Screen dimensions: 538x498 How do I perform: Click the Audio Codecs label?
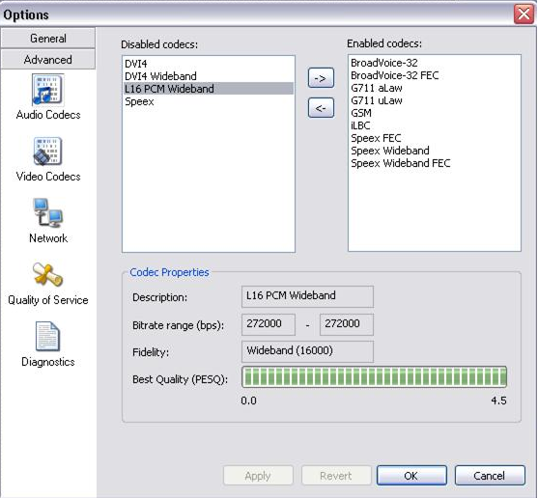48,115
